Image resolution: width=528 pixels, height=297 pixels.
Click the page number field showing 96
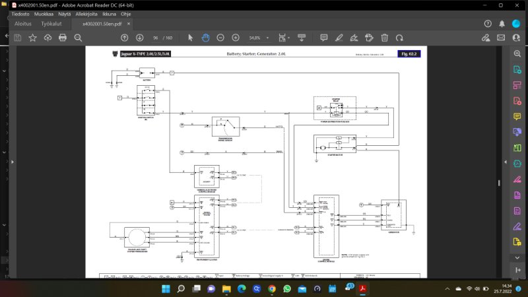pos(155,38)
